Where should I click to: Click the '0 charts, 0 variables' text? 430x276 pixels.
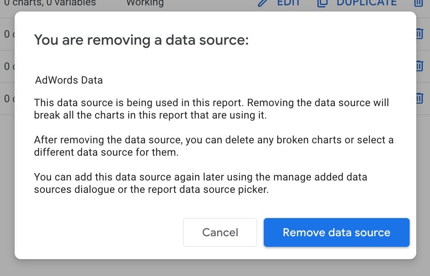50,3
